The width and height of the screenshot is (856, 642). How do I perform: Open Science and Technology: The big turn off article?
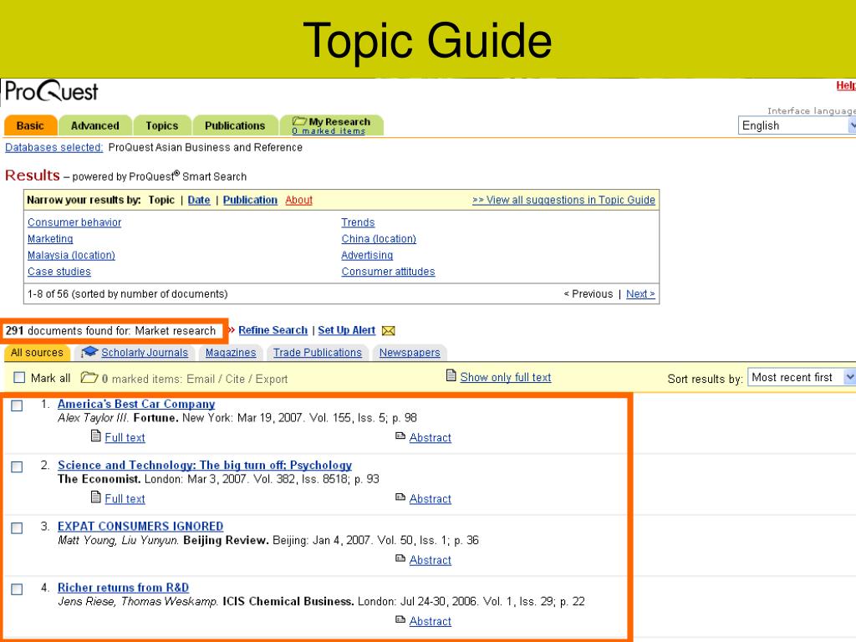coord(205,465)
